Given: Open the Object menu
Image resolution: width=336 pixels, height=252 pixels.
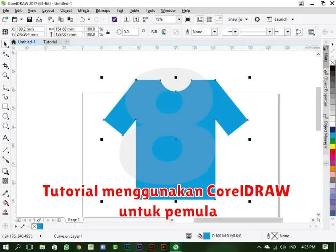Looking at the screenshot, I should click(x=66, y=10).
